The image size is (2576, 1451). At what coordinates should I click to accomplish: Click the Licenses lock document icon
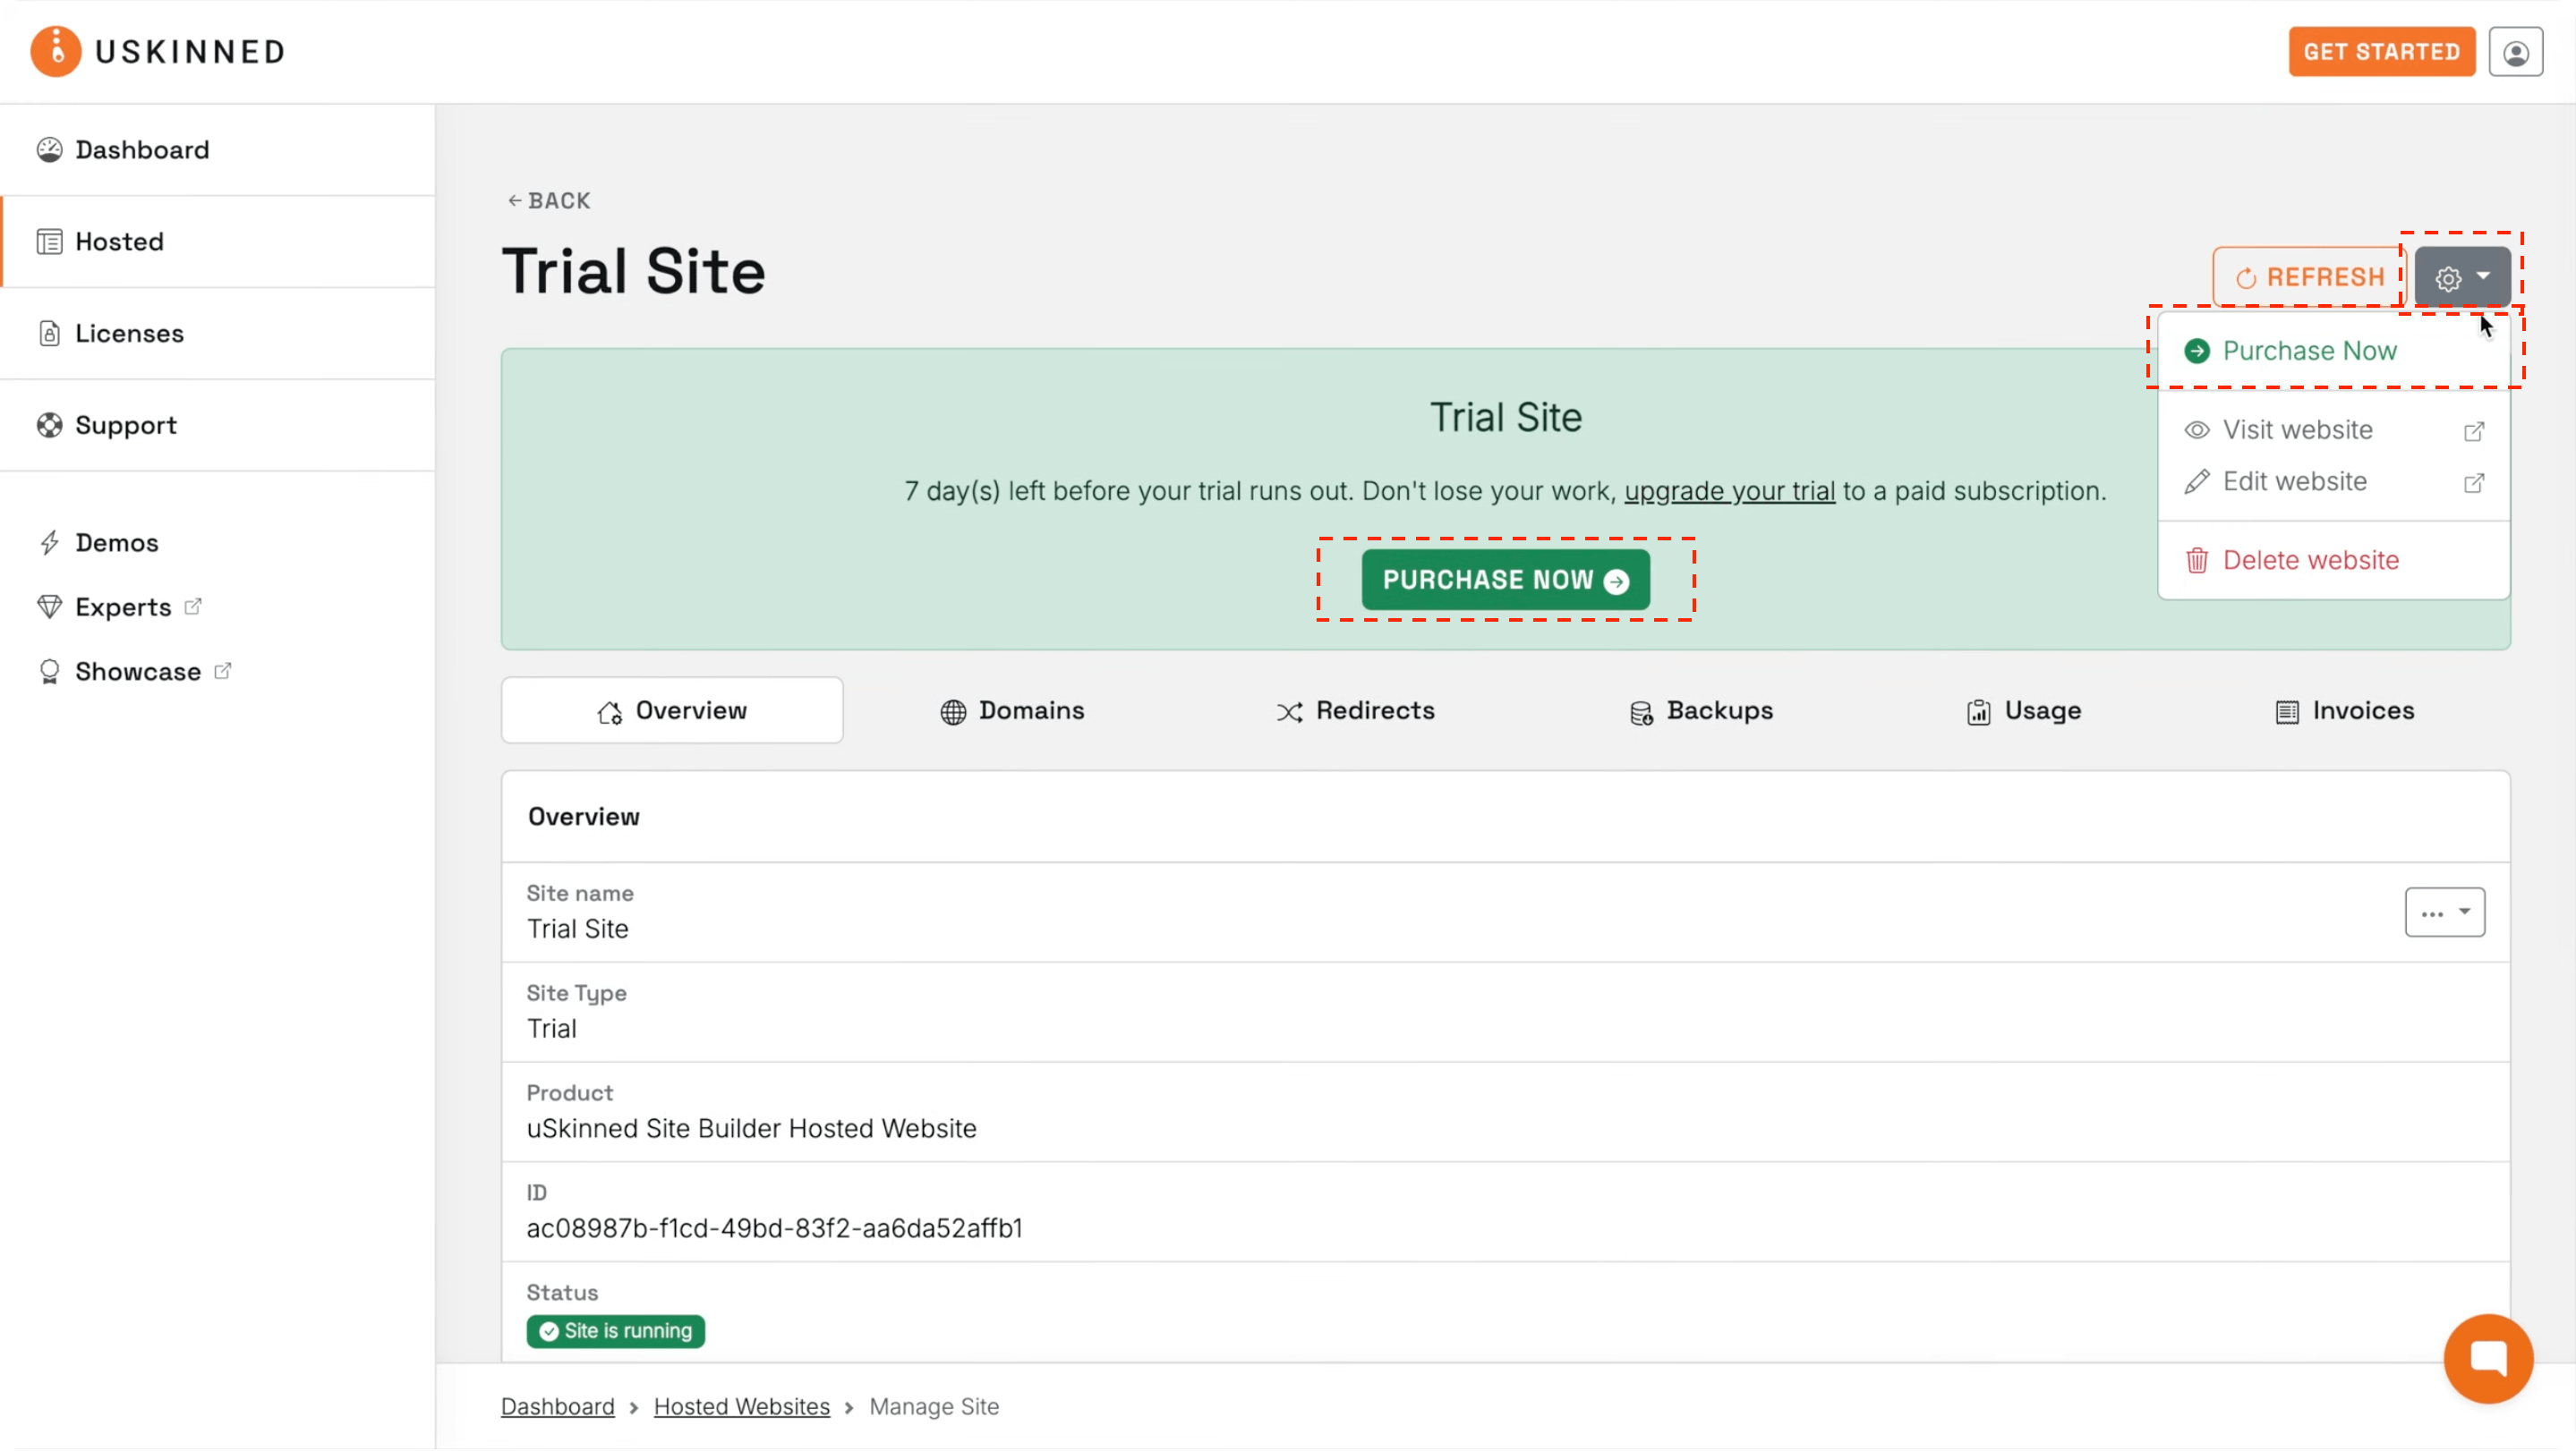(x=49, y=334)
